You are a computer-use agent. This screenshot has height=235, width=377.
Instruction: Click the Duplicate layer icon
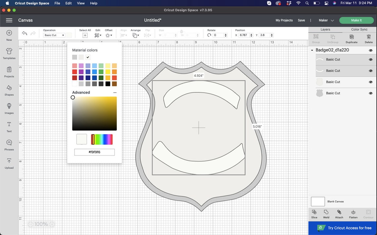(x=352, y=37)
